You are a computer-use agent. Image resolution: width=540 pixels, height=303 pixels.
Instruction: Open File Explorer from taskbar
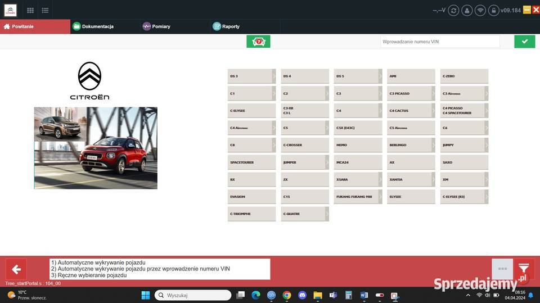(x=317, y=295)
